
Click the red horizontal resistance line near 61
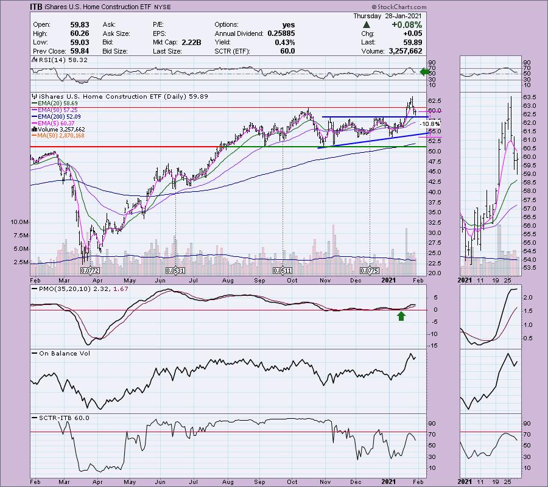pyautogui.click(x=228, y=108)
